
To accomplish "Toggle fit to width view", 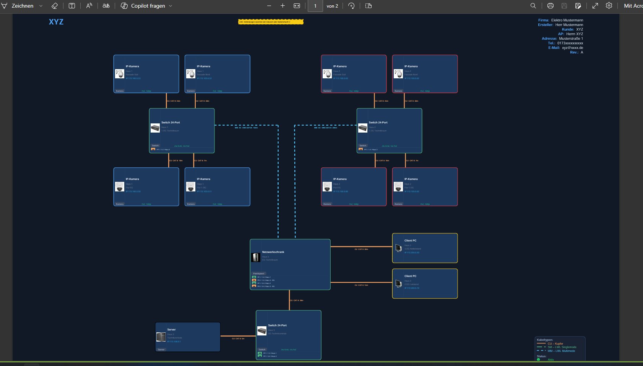I will (297, 6).
